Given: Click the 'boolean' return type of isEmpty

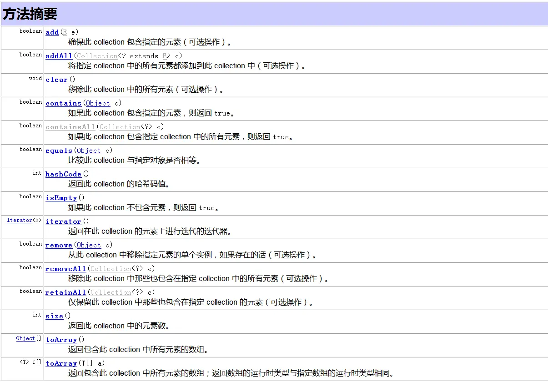Looking at the screenshot, I should click(x=31, y=196).
